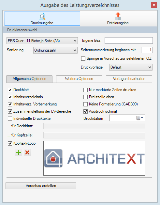The image size is (160, 205).
Task: Toggle the Kopftext-Logo checkbox
Action: pos(10,143)
